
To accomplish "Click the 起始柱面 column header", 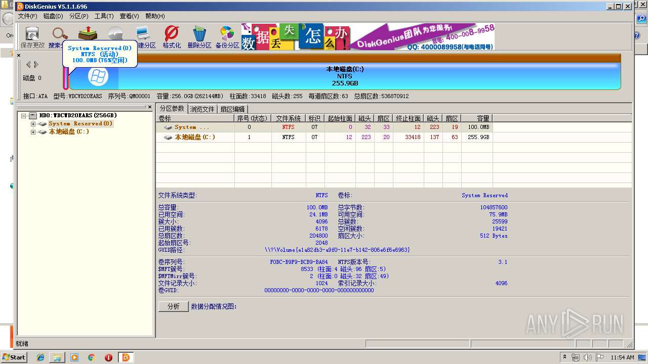I will click(340, 118).
